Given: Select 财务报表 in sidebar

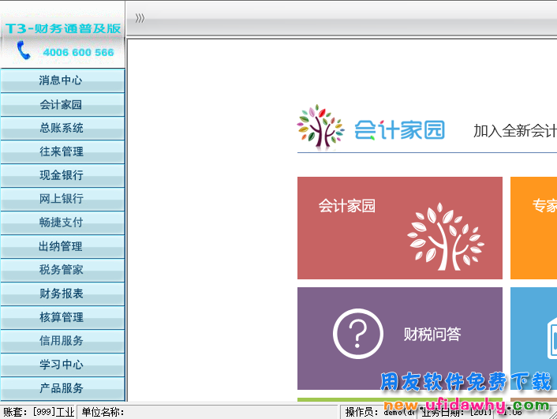Looking at the screenshot, I should [62, 294].
